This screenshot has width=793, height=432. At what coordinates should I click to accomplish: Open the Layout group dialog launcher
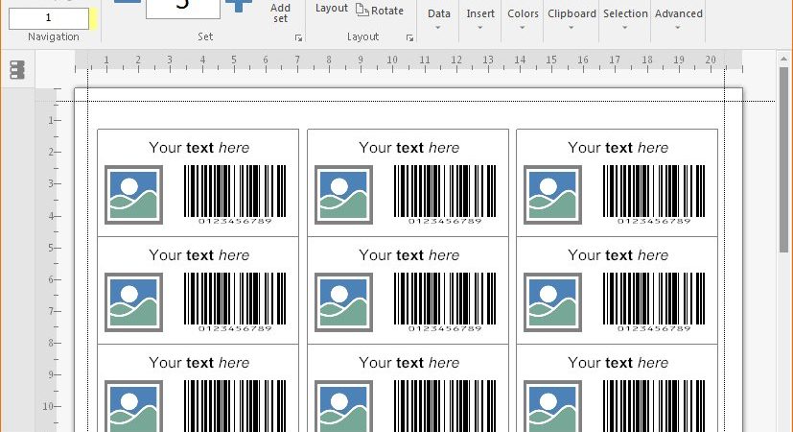click(x=409, y=38)
